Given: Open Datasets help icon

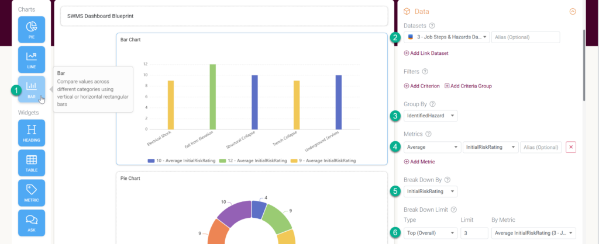Looking at the screenshot, I should [x=432, y=26].
